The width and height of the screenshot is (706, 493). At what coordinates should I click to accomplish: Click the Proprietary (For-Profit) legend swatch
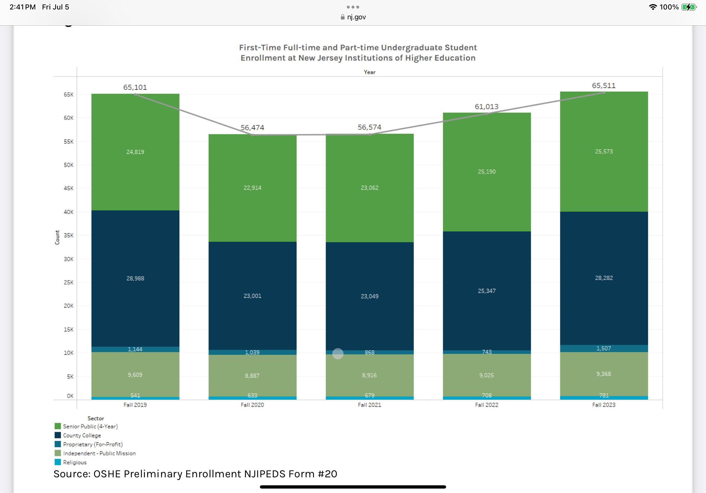[57, 444]
